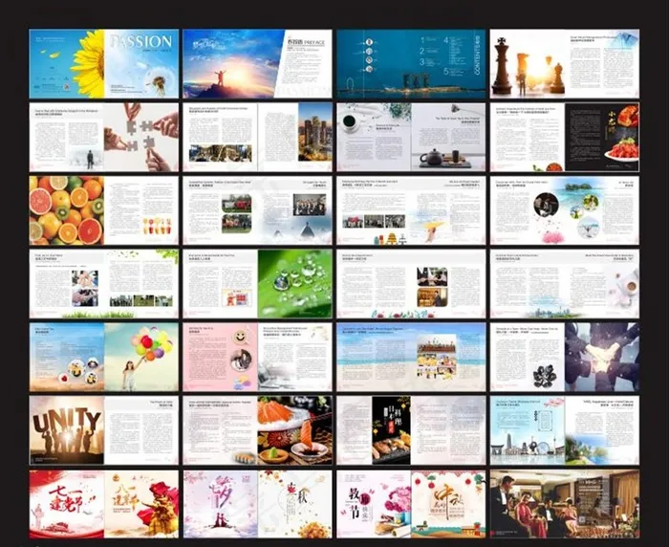Image resolution: width=669 pixels, height=547 pixels.
Task: Open the pink spread with smiley face
Action: tap(257, 357)
